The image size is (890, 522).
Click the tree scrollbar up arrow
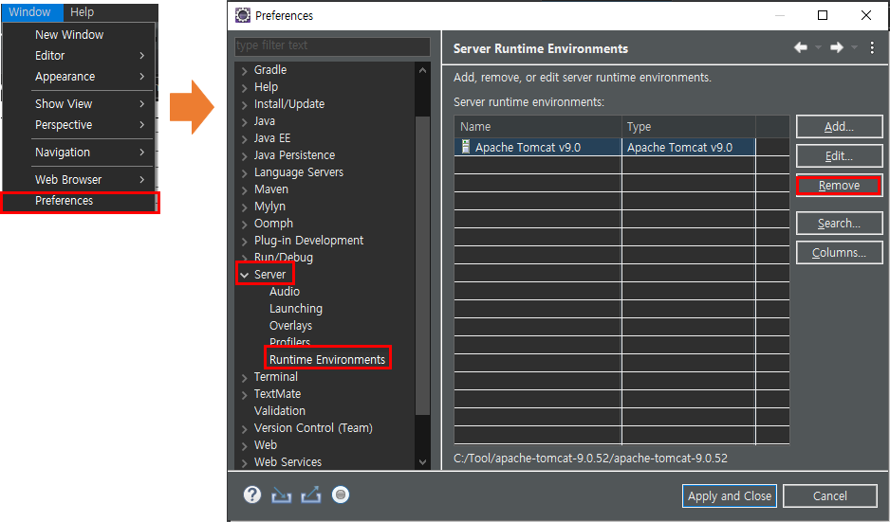pos(422,70)
